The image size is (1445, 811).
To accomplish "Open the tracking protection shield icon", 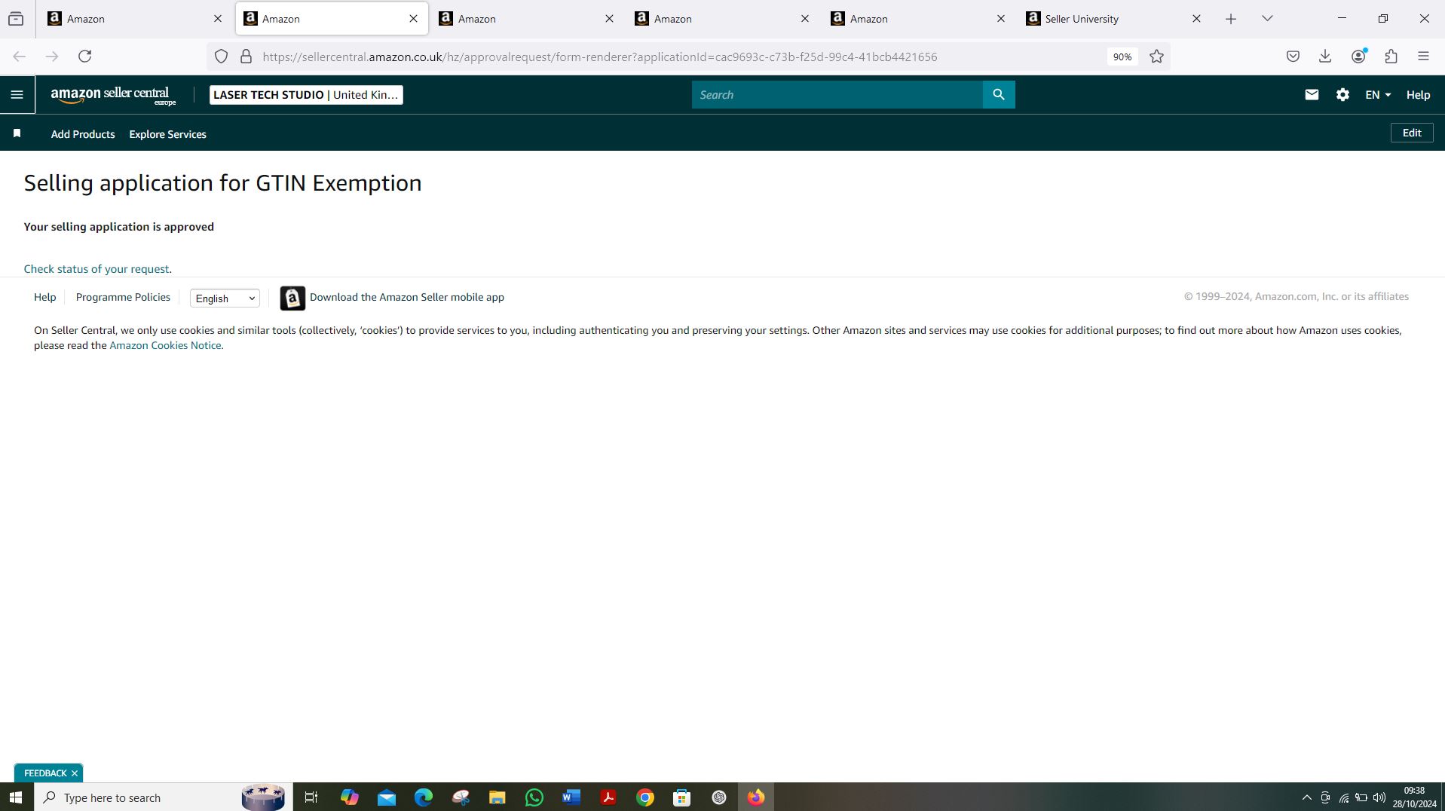I will [221, 57].
